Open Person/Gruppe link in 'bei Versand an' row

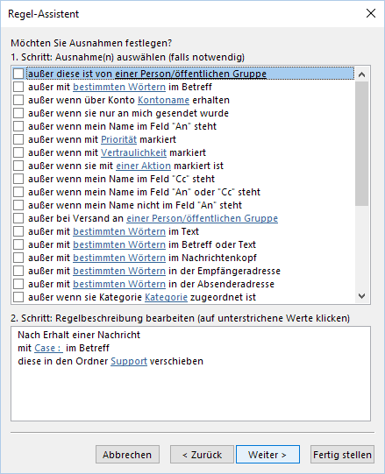203,218
